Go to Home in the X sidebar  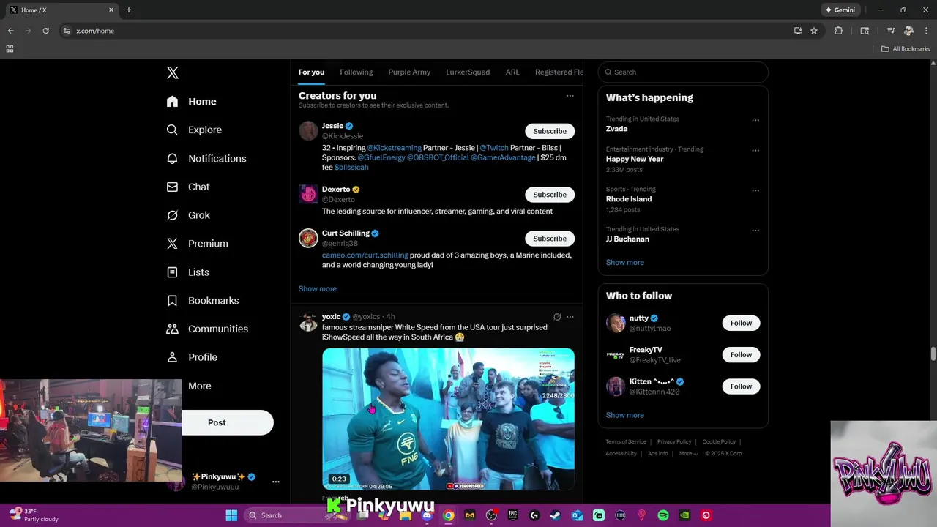(192, 102)
